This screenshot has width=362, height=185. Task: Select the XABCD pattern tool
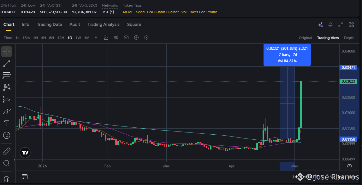7,87
